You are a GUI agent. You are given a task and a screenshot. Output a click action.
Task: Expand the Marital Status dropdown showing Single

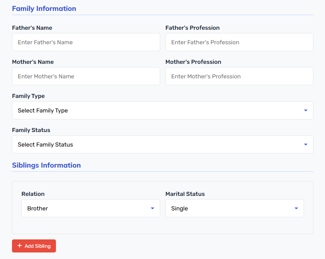click(235, 208)
